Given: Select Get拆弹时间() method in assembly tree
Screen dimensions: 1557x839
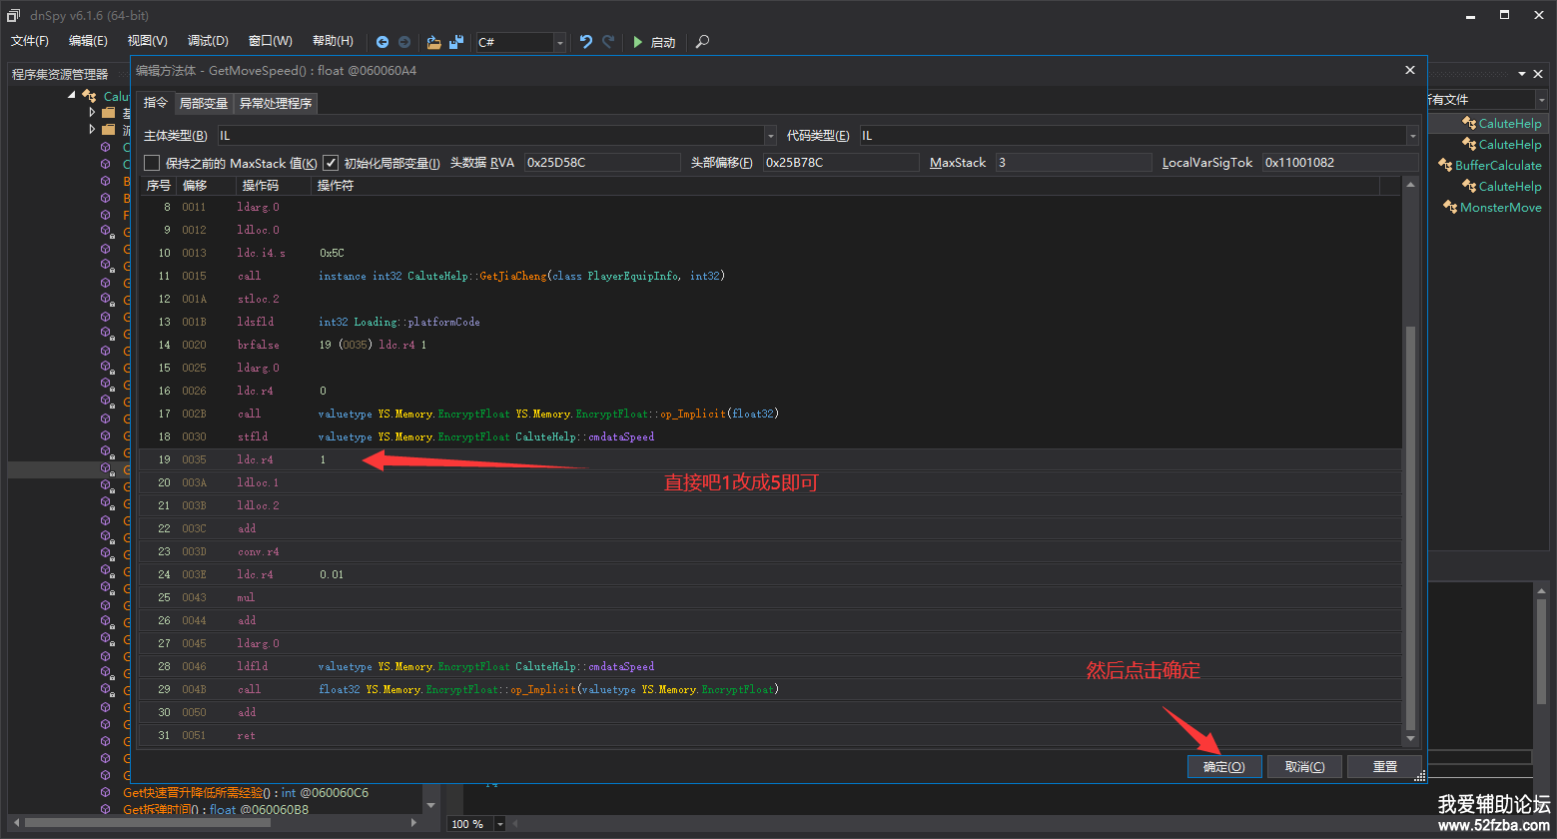Looking at the screenshot, I should (x=216, y=810).
